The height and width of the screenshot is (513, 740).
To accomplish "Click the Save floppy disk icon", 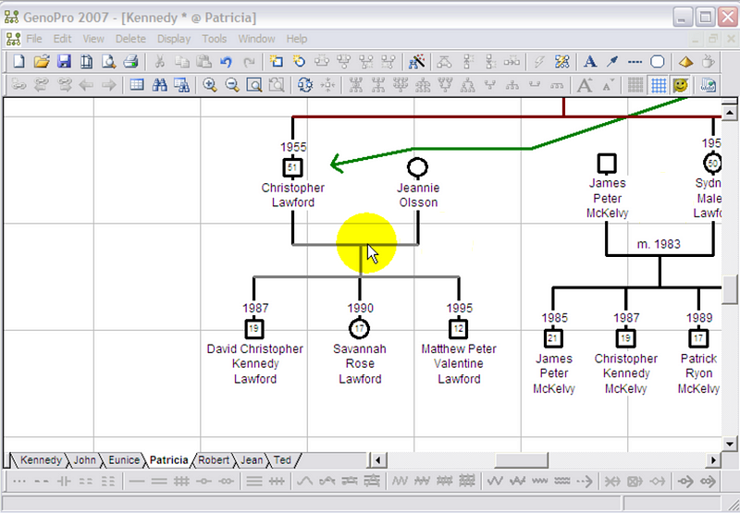I will tap(64, 62).
